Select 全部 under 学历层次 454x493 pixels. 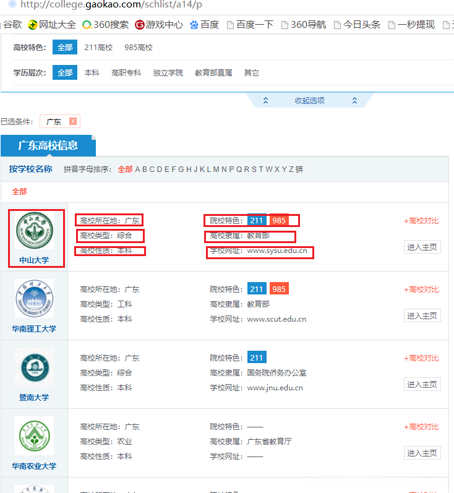65,72
